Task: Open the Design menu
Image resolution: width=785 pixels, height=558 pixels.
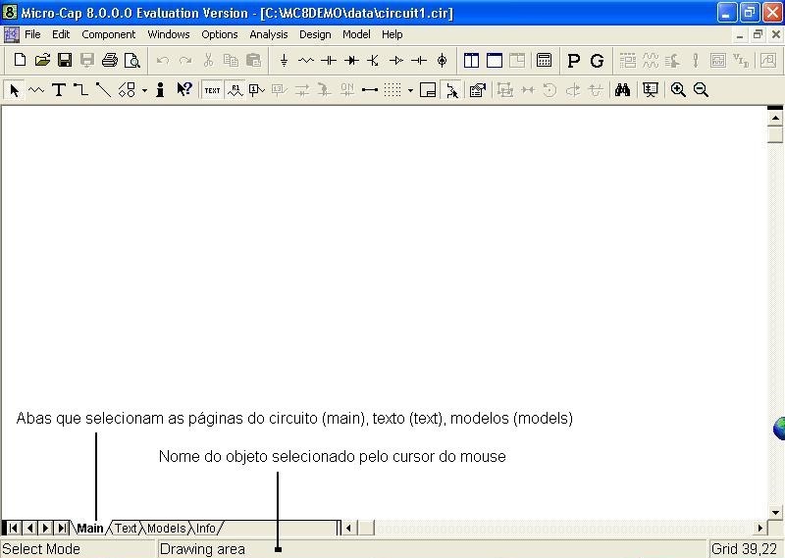Action: coord(315,34)
